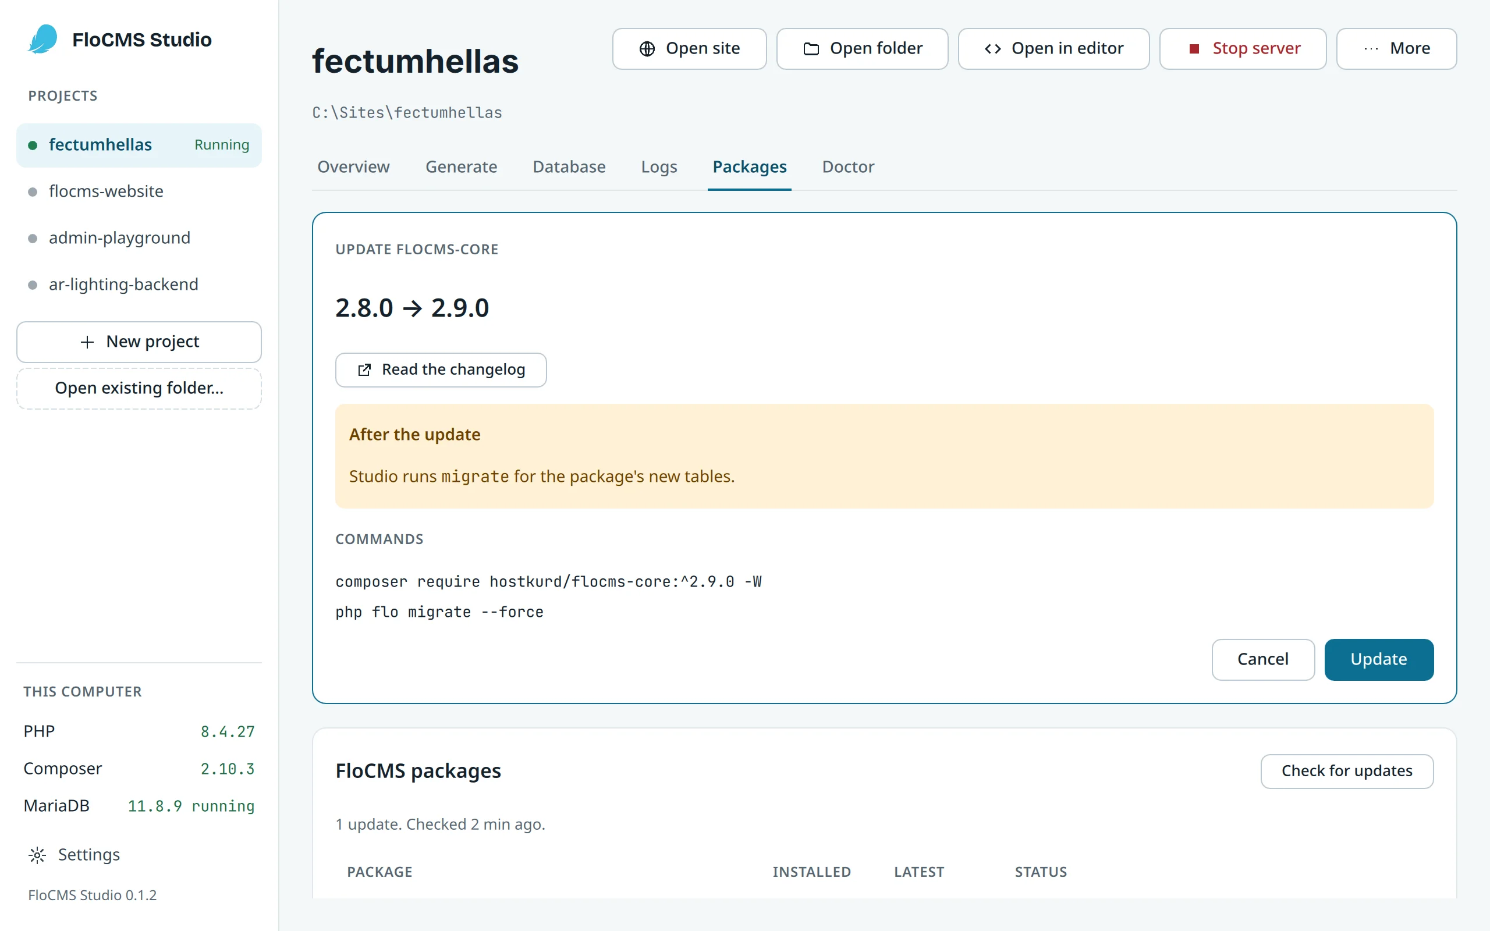Viewport: 1490px width, 931px height.
Task: Select the fectumhellas project
Action: (x=139, y=145)
